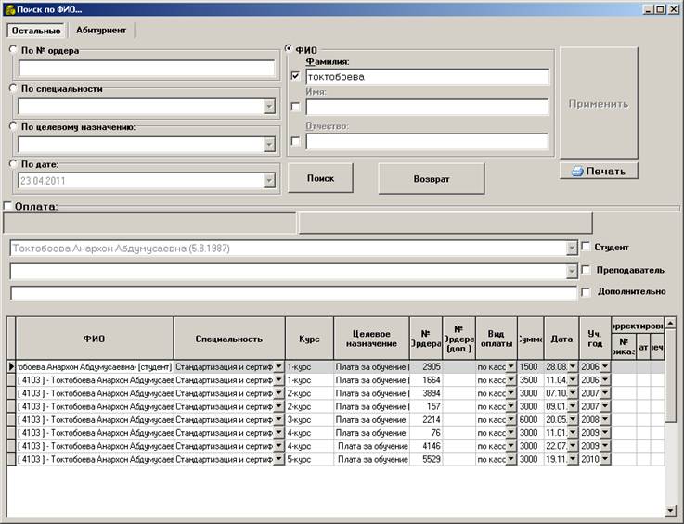Choose 'По целевому назначению' radio button

pos(14,126)
